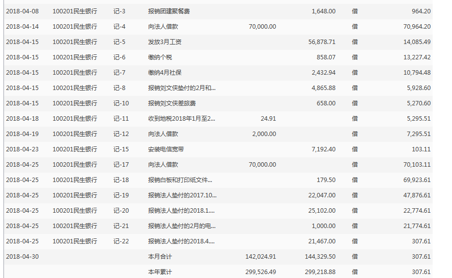Open voucher 记-3 link
Screen dimensions: 452x278
[x=119, y=11]
